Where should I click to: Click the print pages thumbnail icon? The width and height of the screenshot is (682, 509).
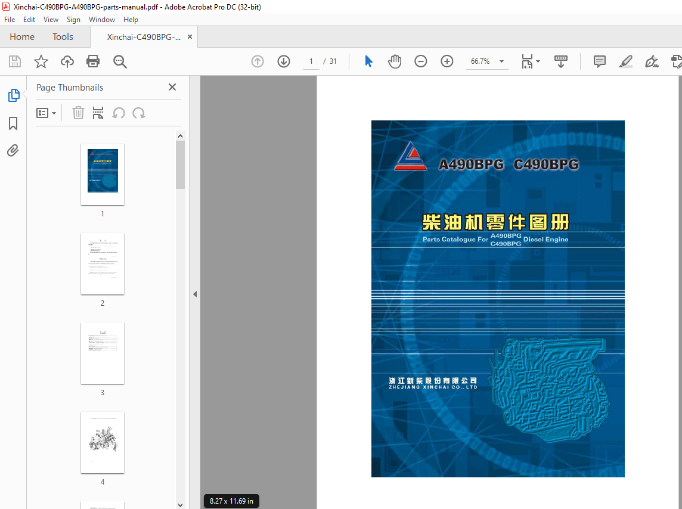pyautogui.click(x=98, y=113)
